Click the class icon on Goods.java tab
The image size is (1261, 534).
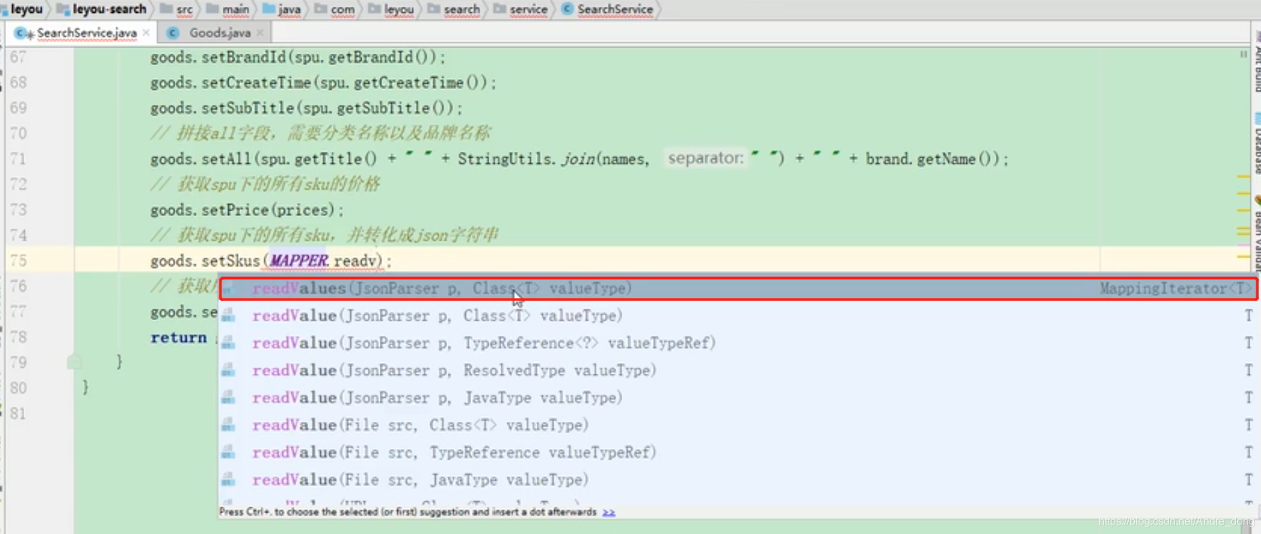click(x=173, y=33)
